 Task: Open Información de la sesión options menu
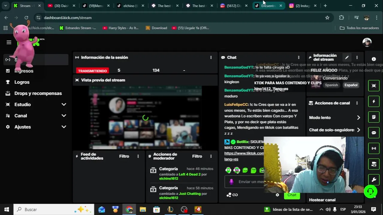click(211, 57)
